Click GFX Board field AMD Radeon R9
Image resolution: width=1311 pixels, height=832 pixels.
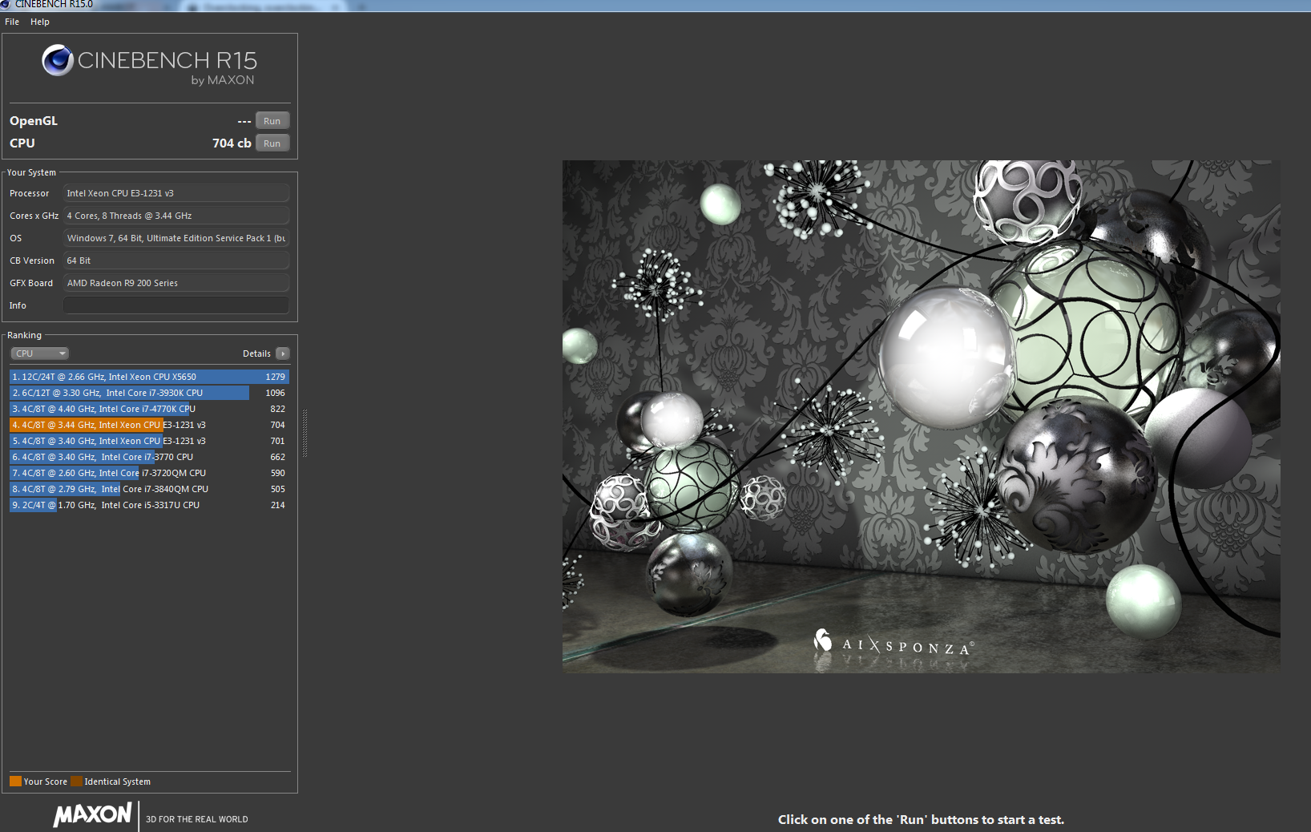pos(175,283)
